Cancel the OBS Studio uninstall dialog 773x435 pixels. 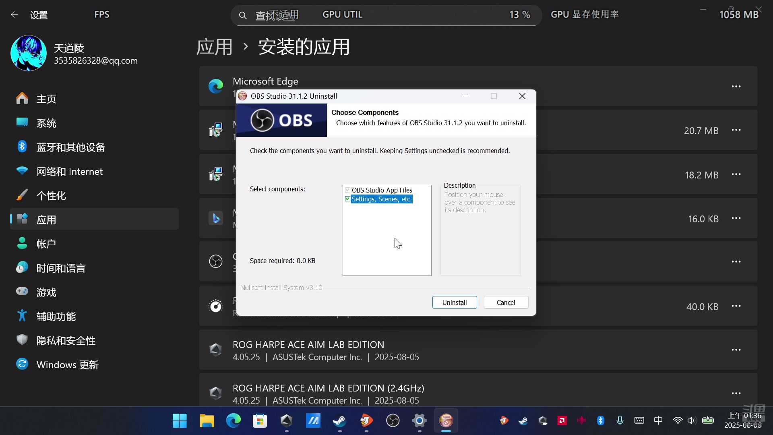506,302
